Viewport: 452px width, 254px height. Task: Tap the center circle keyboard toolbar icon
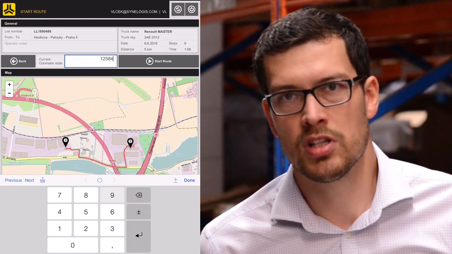(100, 180)
